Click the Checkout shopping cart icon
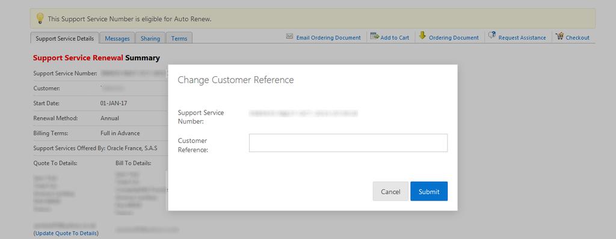 pyautogui.click(x=559, y=36)
